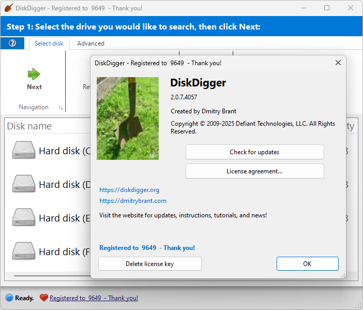Confirm the About dialog with OK

coord(308,263)
